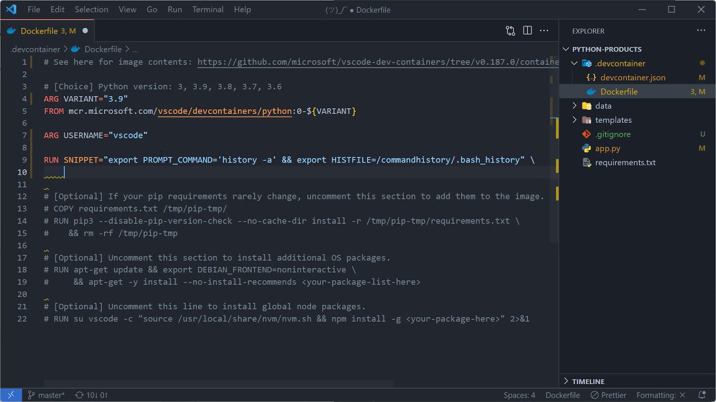Open the File menu
Image resolution: width=716 pixels, height=402 pixels.
[x=34, y=9]
